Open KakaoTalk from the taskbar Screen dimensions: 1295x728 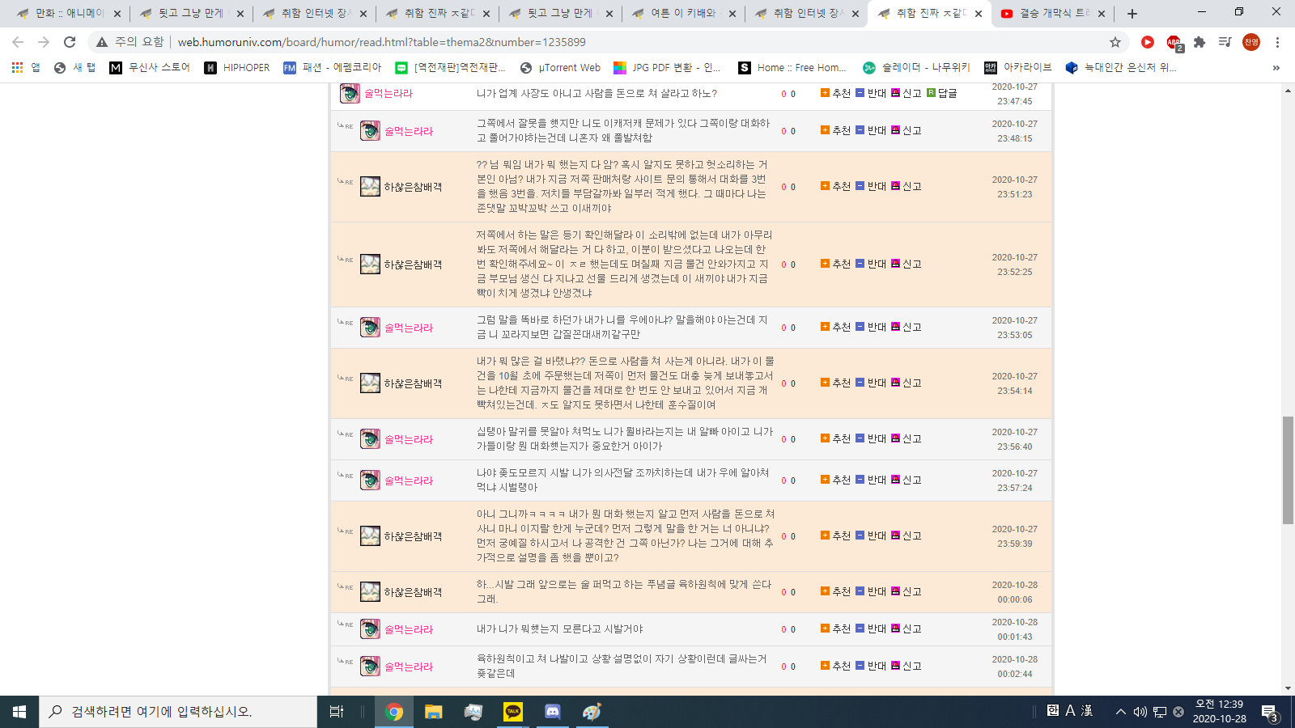pos(513,712)
